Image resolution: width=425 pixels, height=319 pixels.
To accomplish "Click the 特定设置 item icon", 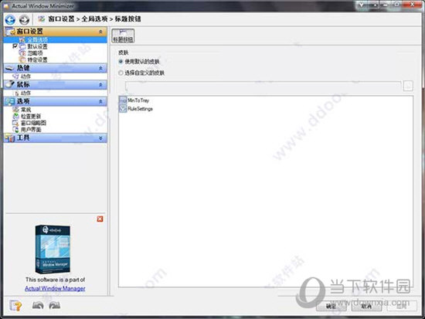I will [22, 59].
